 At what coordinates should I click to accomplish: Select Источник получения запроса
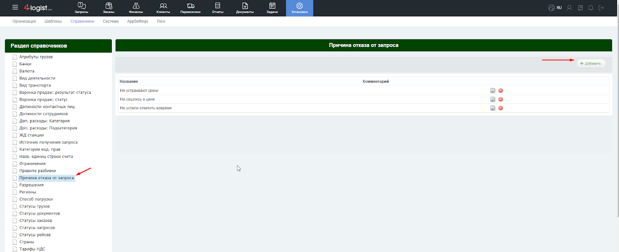point(48,142)
